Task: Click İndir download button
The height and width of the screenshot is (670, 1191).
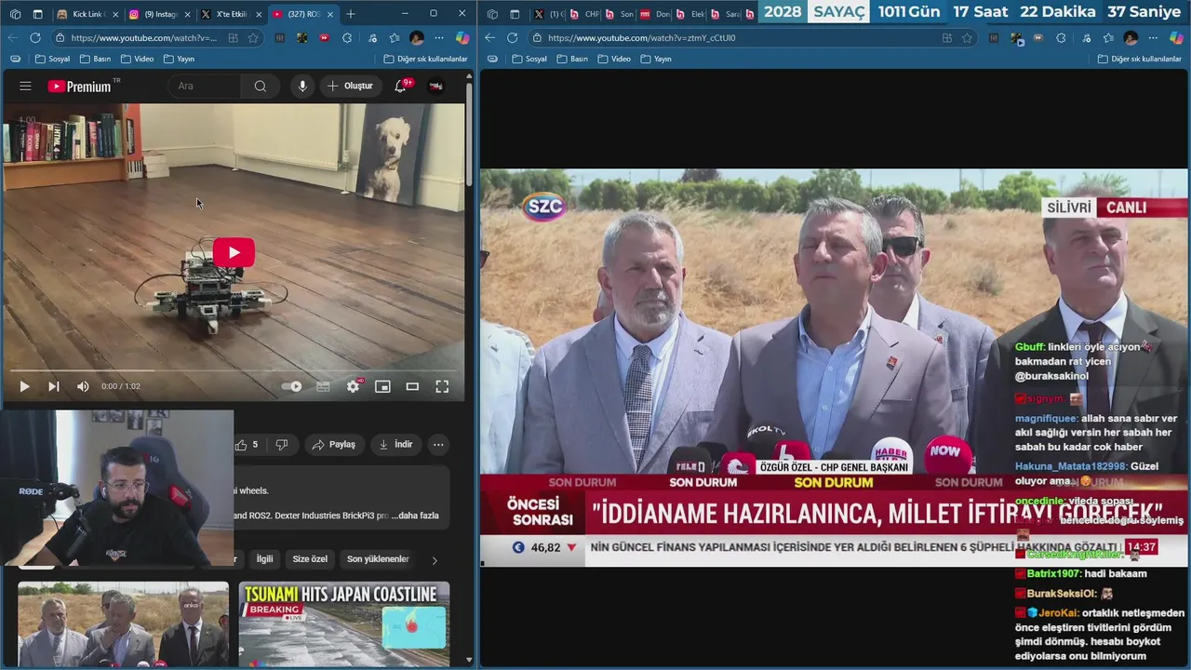Action: coord(395,445)
